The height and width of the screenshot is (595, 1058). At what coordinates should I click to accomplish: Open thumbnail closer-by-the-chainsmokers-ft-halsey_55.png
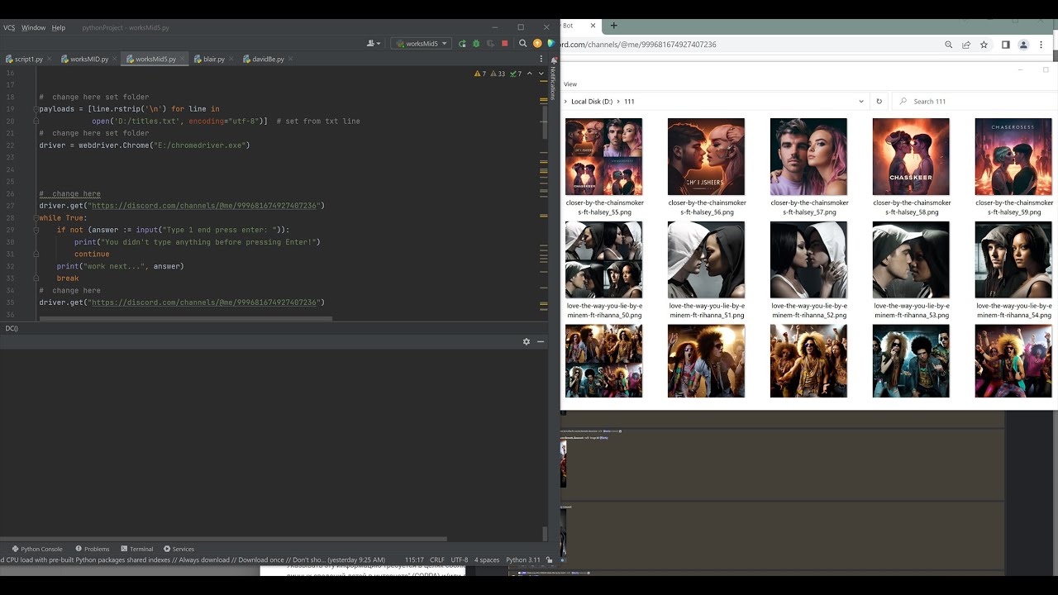[603, 157]
